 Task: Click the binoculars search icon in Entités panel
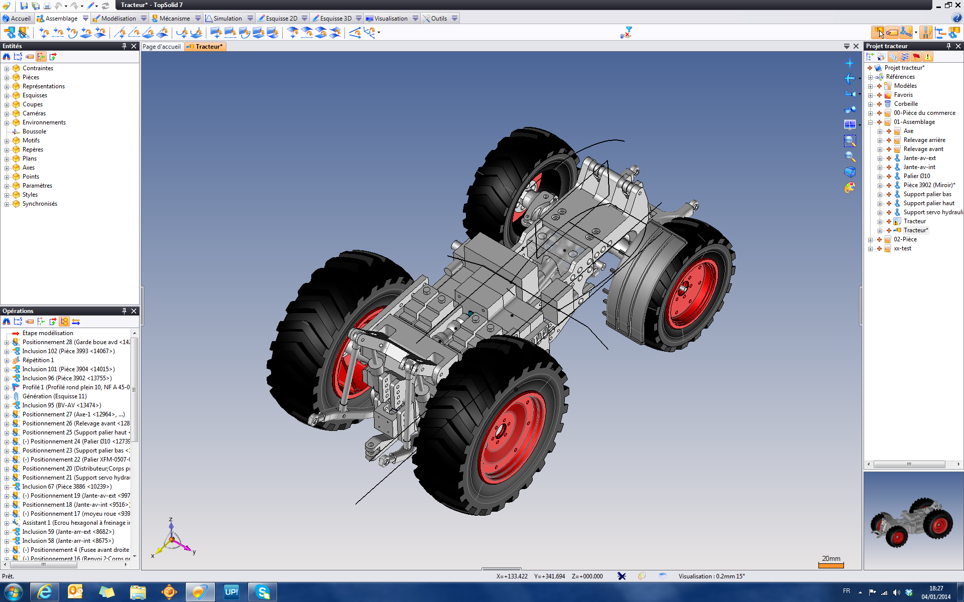click(7, 57)
